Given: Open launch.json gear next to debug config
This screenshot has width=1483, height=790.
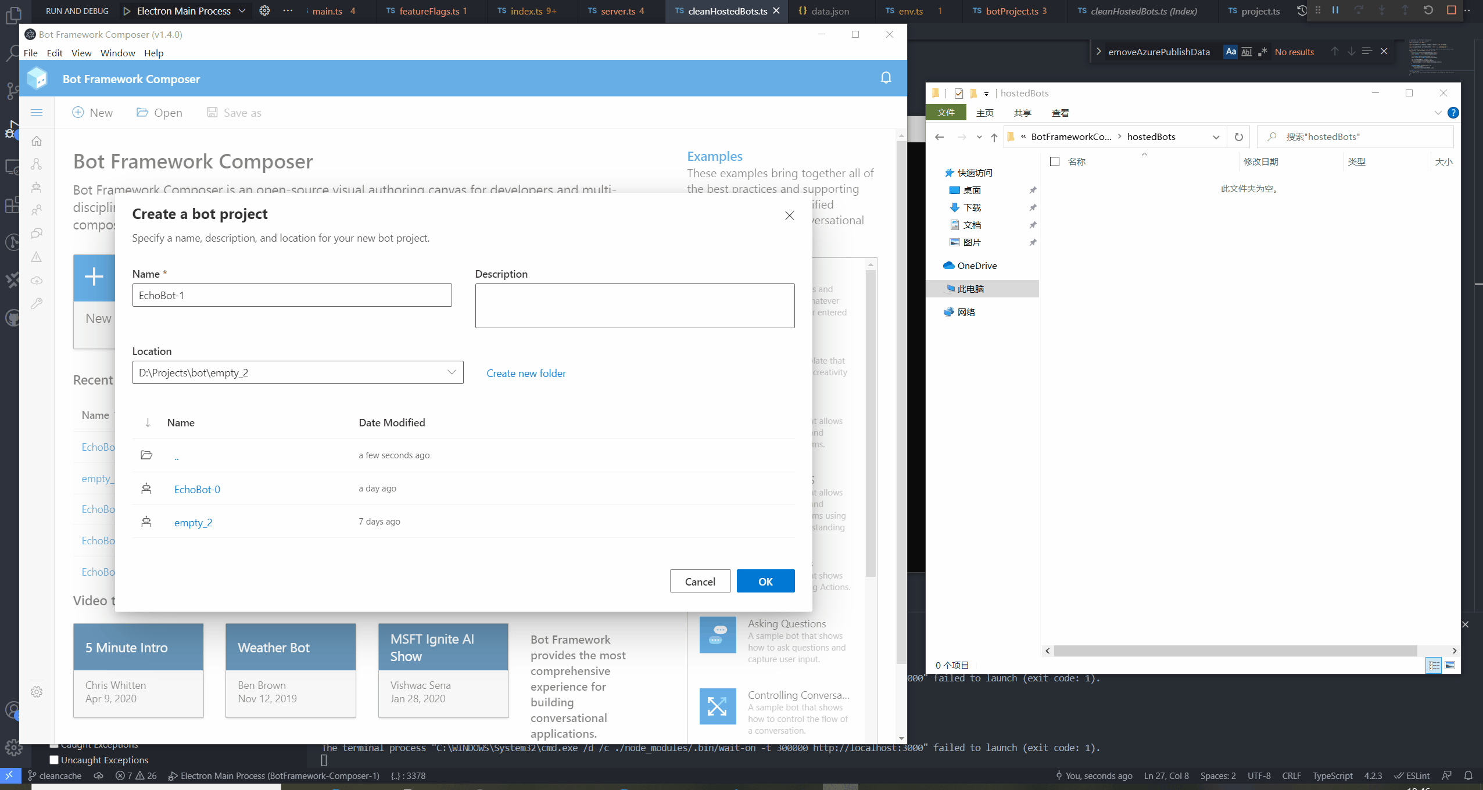Looking at the screenshot, I should pyautogui.click(x=264, y=11).
